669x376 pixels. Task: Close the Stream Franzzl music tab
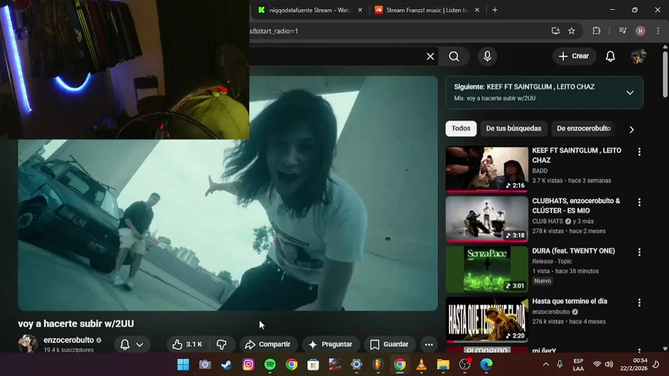[477, 10]
